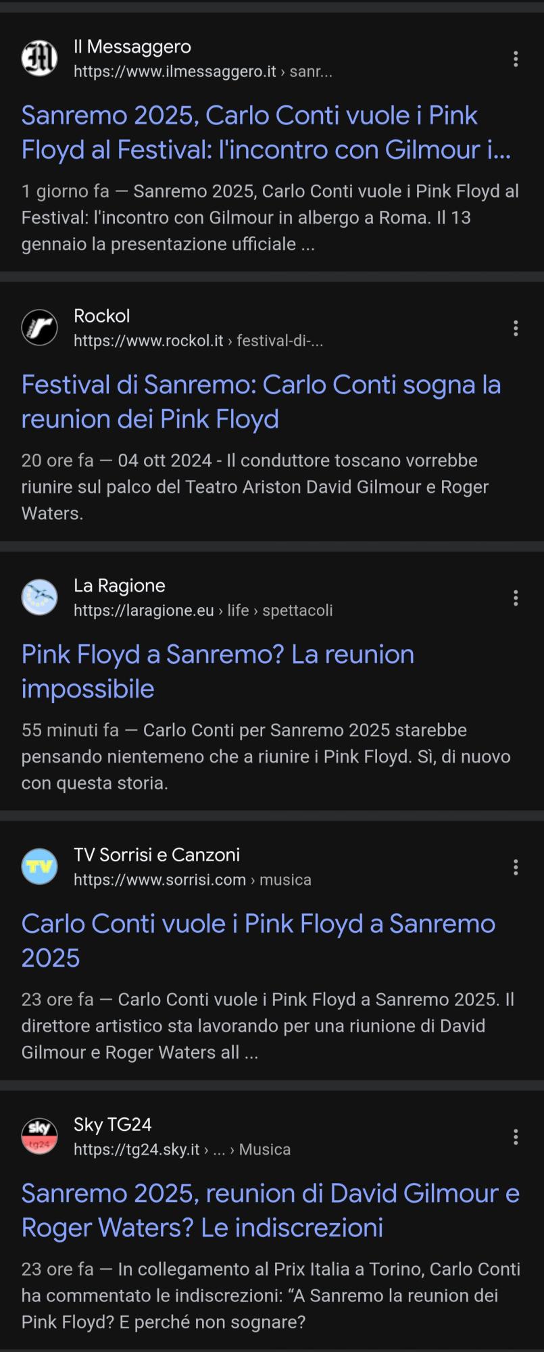
Task: Open the Il Messaggero result's three-dot menu
Action: click(x=516, y=59)
